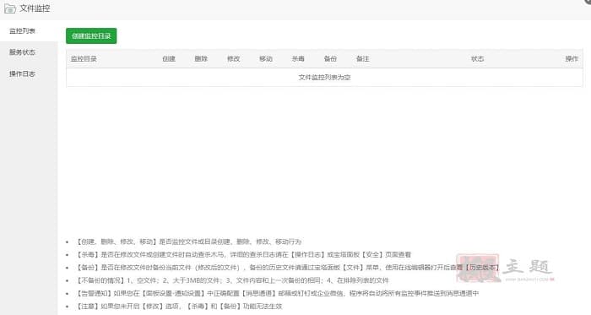Click the help line starting with 【不备份的情况】
The width and height of the screenshot is (591, 315).
click(x=232, y=280)
